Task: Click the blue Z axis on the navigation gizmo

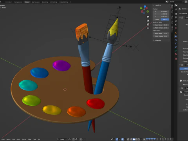Action: (145, 6)
